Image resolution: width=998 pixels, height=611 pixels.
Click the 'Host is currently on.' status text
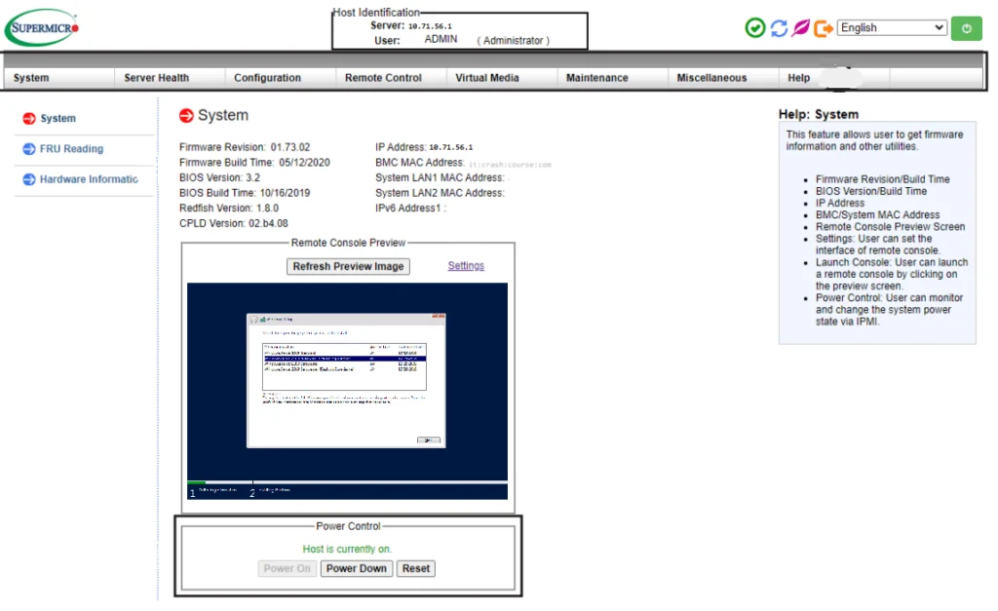point(348,549)
